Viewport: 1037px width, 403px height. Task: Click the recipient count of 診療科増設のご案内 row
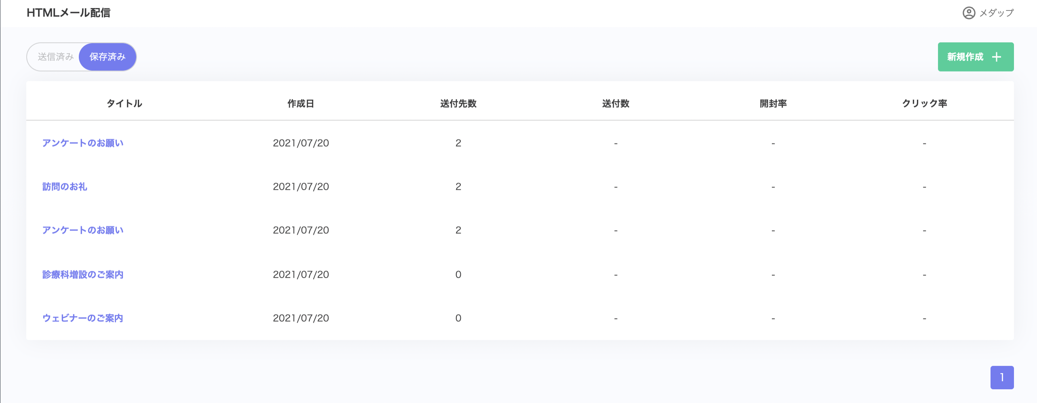(458, 275)
